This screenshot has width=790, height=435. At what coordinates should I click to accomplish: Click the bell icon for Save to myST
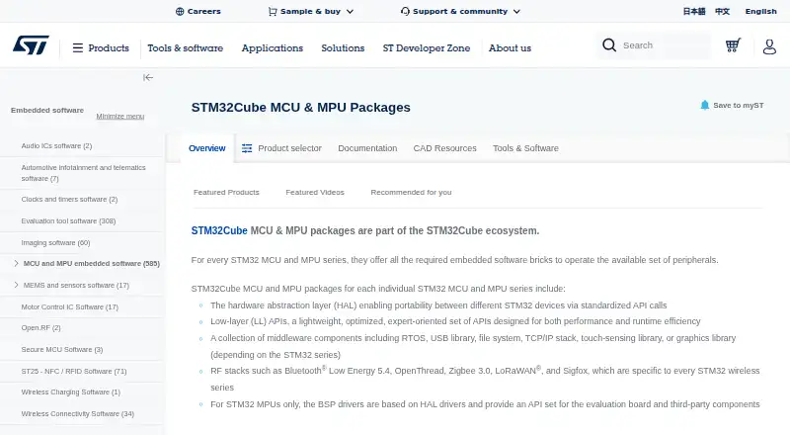pos(704,105)
